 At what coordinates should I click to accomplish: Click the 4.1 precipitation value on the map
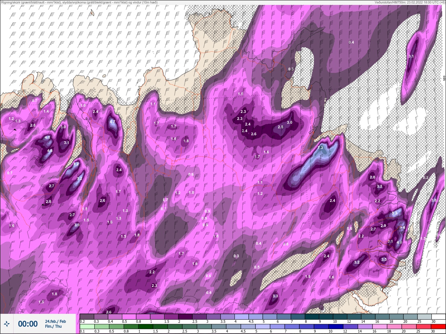point(48,138)
